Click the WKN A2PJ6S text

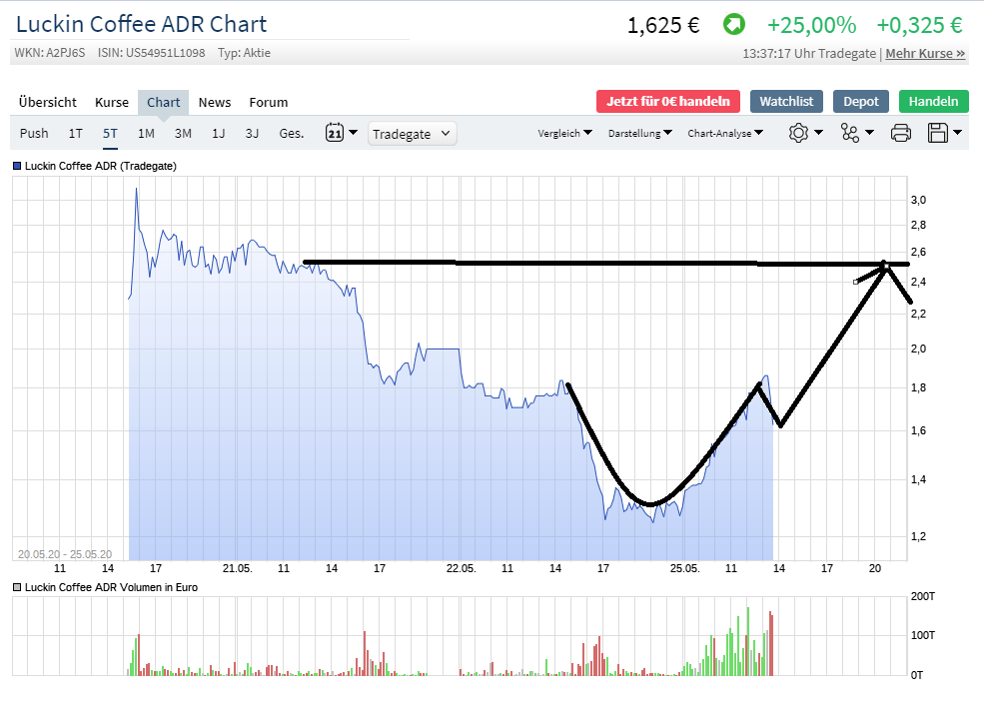pos(50,53)
